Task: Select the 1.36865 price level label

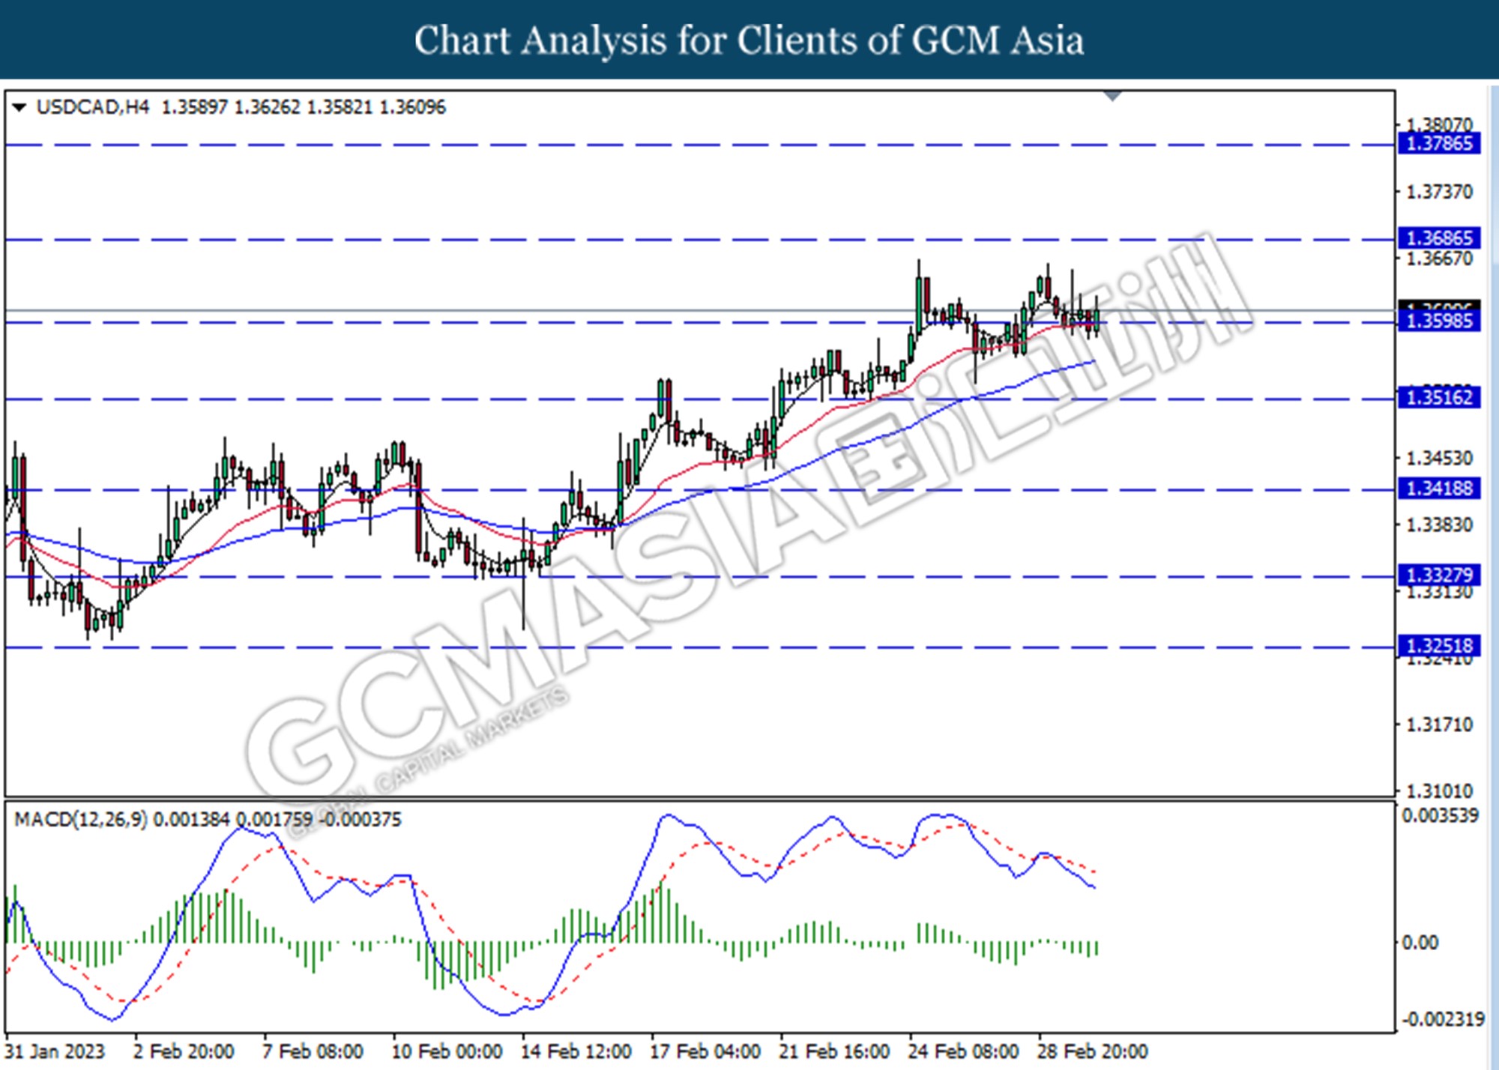Action: tap(1439, 238)
